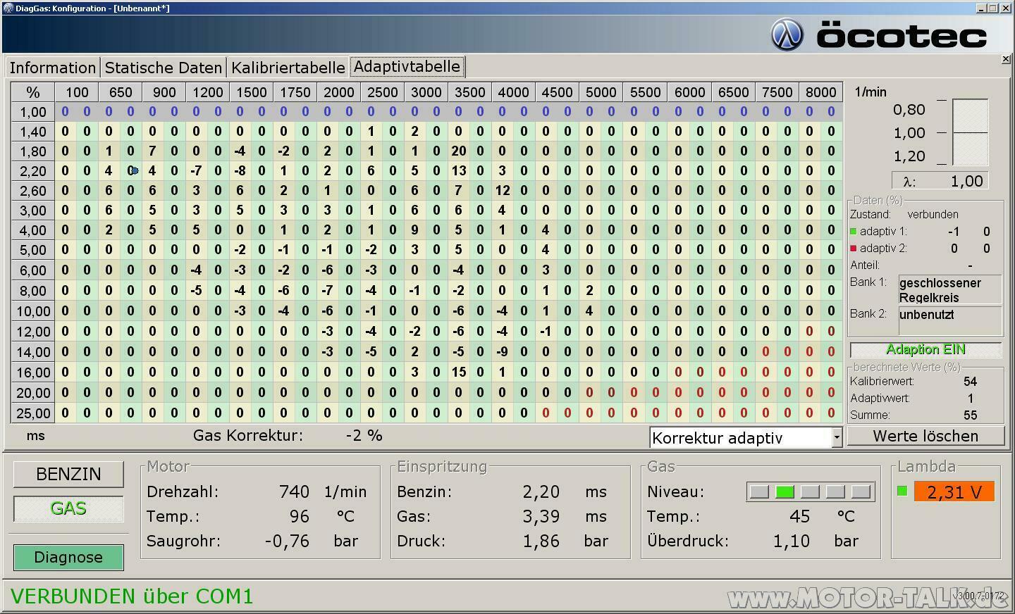
Task: Click the green Lambda status indicator
Action: point(902,491)
